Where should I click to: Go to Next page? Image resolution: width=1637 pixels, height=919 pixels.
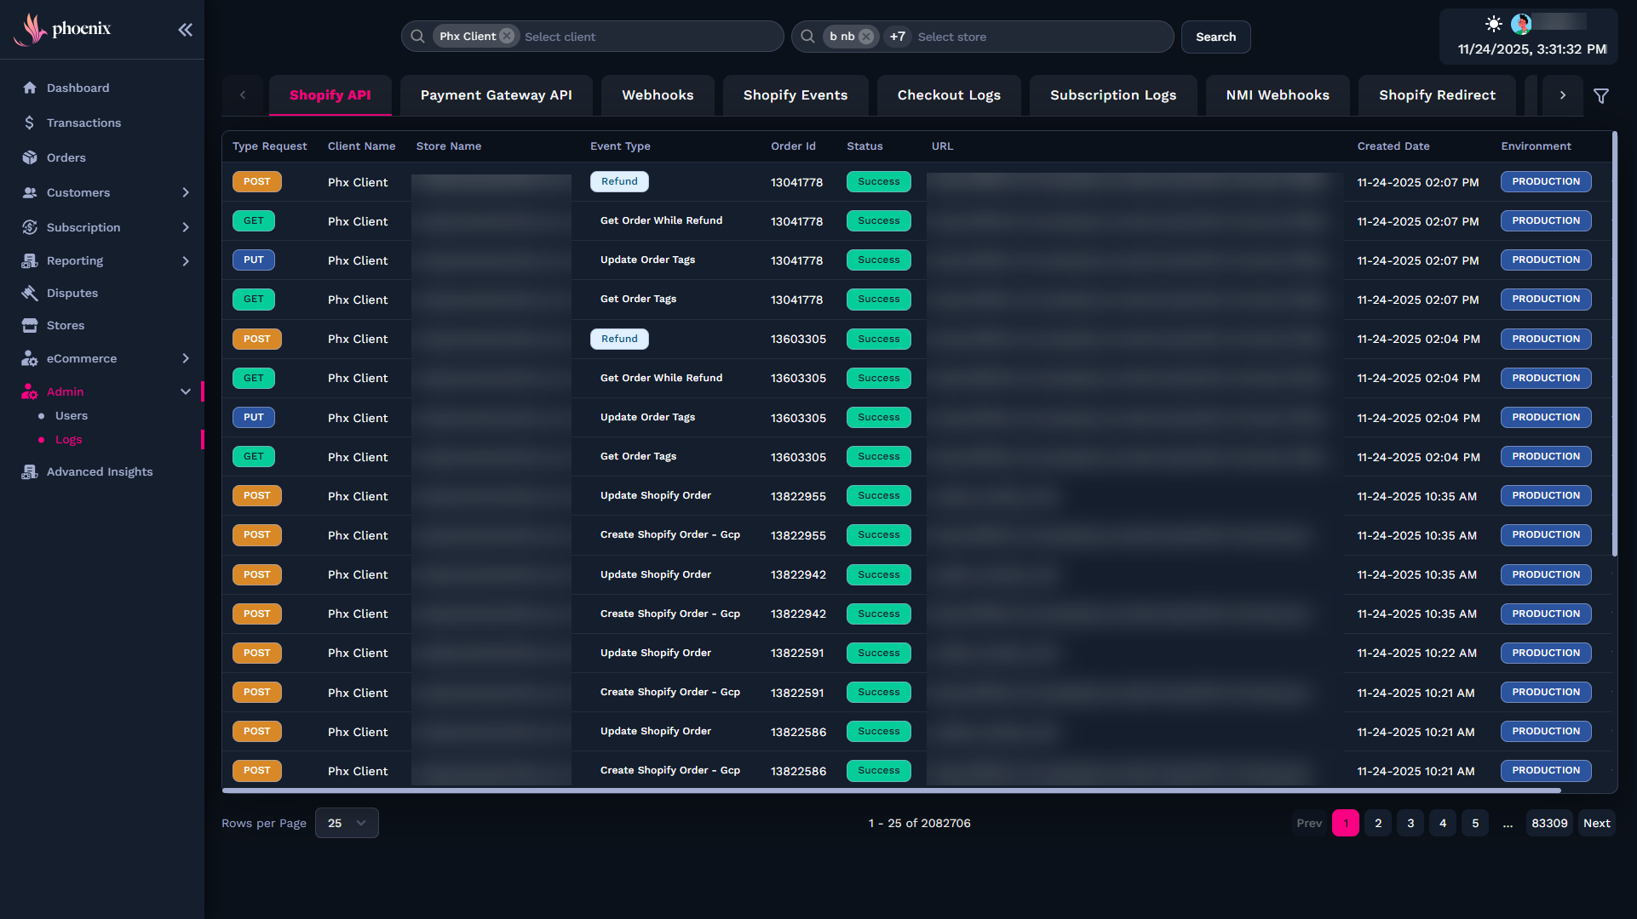pos(1596,823)
